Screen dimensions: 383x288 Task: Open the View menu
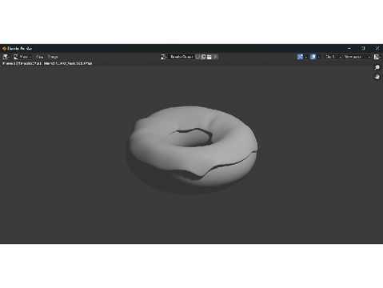tap(39, 57)
